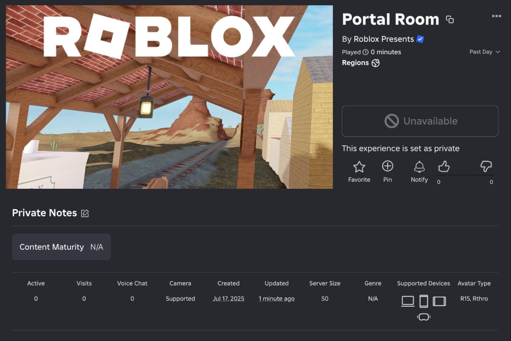Click the Played 0 minutes text
Image resolution: width=511 pixels, height=341 pixels.
(x=372, y=52)
